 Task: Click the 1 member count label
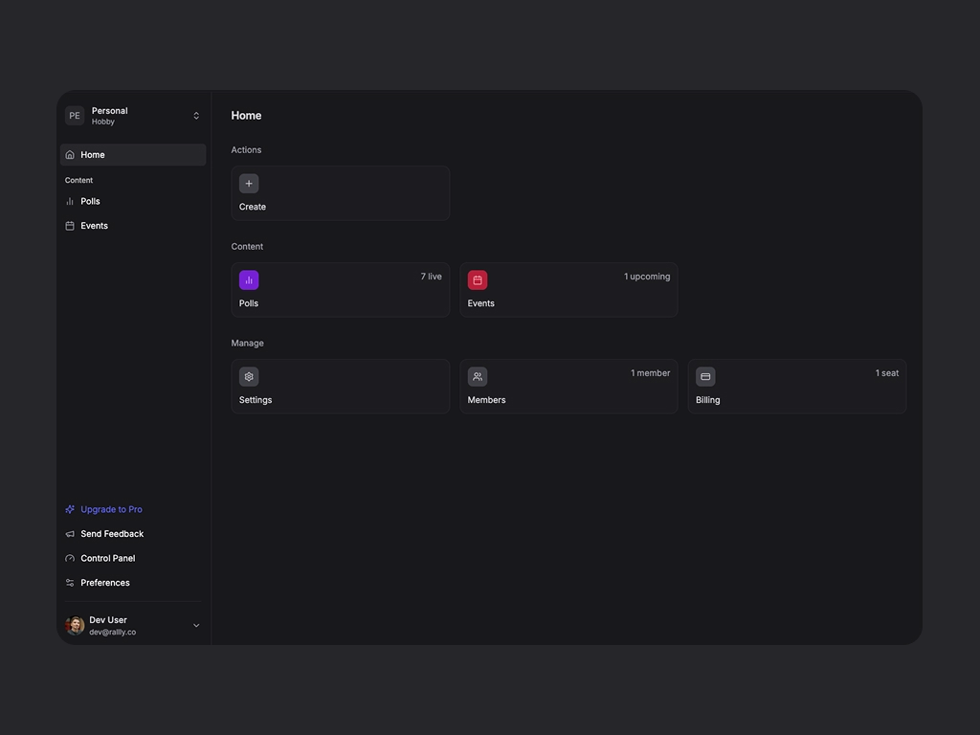[x=650, y=373]
